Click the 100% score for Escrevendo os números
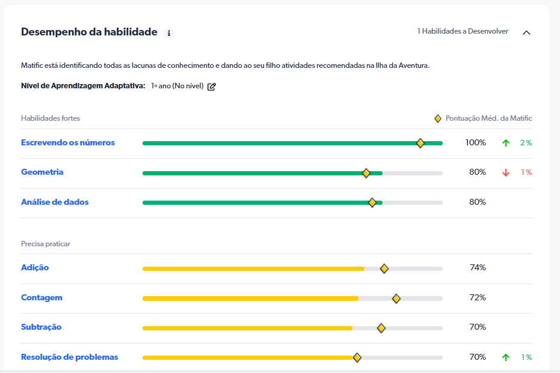 tap(475, 143)
